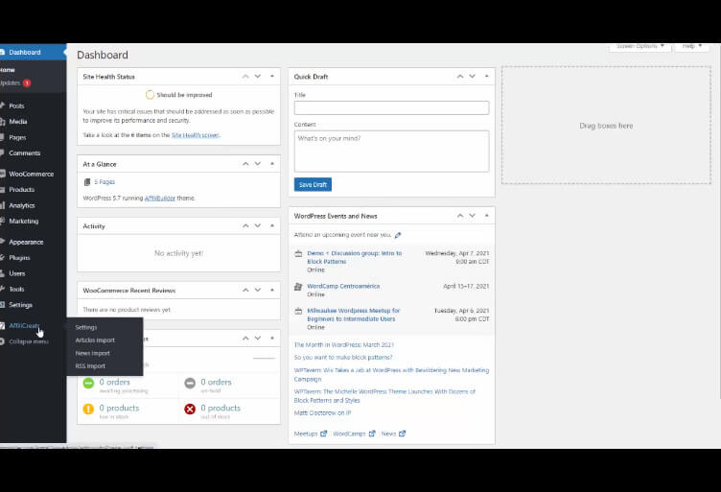The image size is (721, 492).
Task: Open Matt: Doctorow on IP link
Action: click(x=322, y=413)
